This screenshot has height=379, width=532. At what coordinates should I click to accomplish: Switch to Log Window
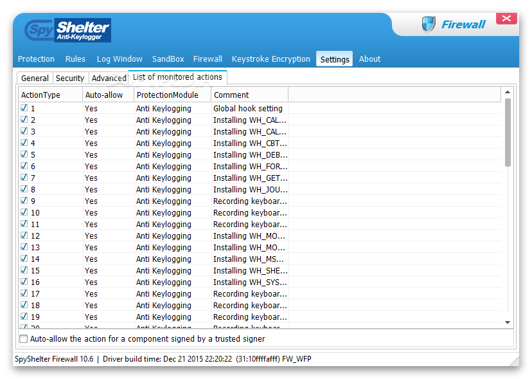tap(120, 59)
